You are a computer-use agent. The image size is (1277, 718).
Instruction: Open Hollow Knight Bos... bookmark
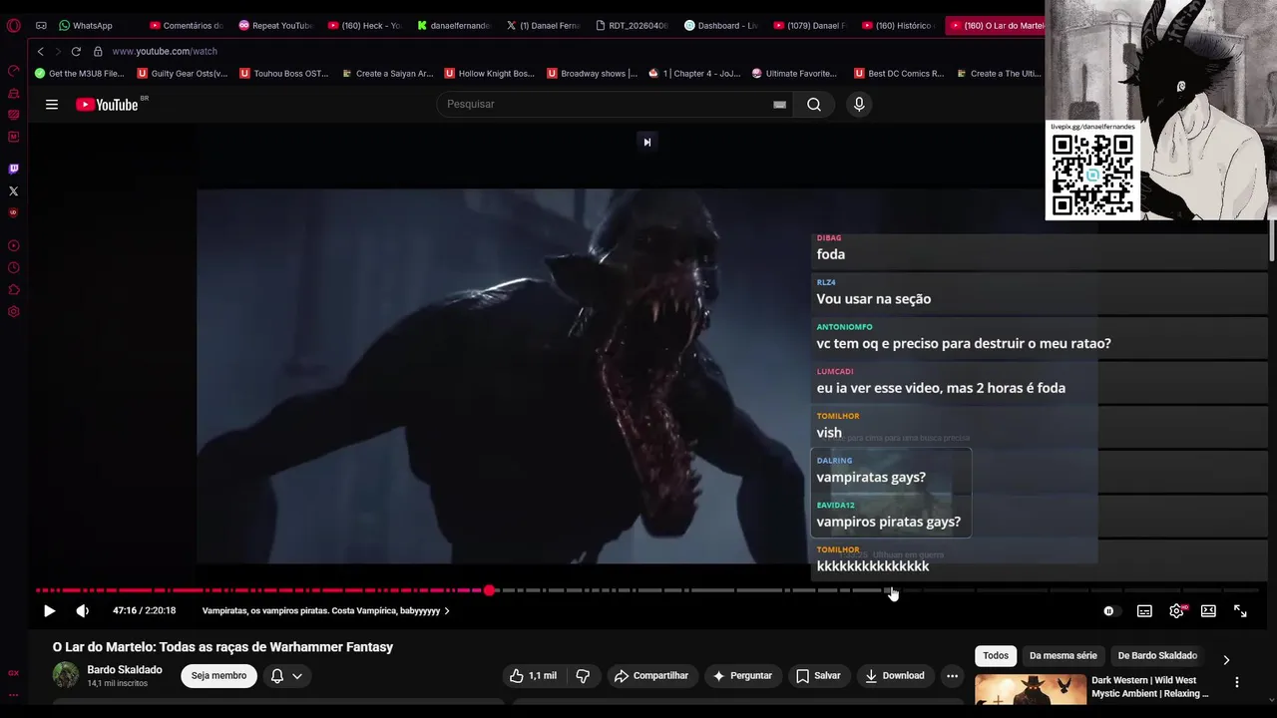490,74
